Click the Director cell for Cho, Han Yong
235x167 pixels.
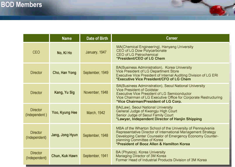pyautogui.click(x=36, y=73)
